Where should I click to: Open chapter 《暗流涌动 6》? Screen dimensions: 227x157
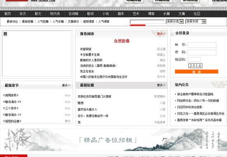click(12, 102)
